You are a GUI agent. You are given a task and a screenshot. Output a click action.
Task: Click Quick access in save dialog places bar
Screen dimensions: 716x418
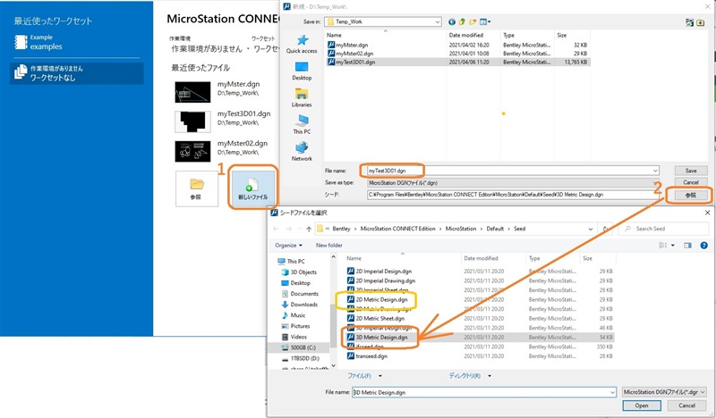click(x=302, y=45)
